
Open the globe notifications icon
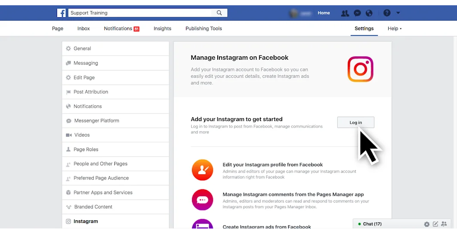click(x=369, y=13)
